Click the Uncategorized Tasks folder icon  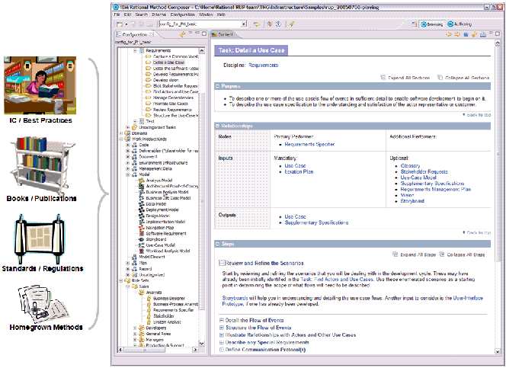click(x=135, y=127)
